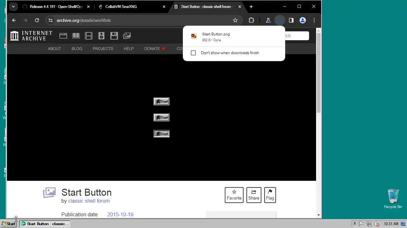The height and width of the screenshot is (228, 407).
Task: Click the muted volume tray icon
Action: point(377,224)
